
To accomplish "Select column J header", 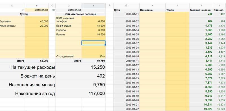I will click(201, 6).
